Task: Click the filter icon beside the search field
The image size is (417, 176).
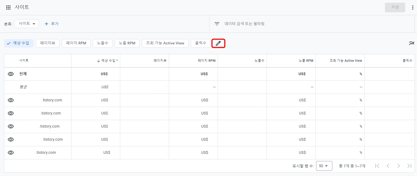Action: point(217,24)
